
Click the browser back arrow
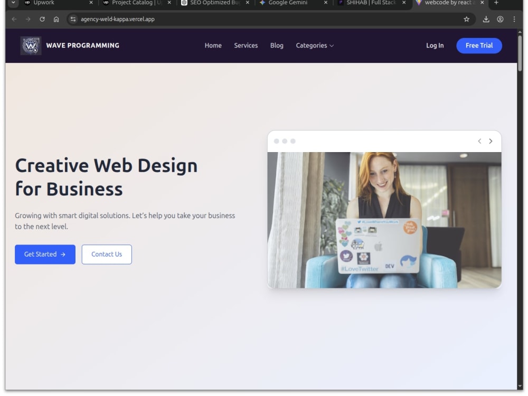click(x=14, y=19)
